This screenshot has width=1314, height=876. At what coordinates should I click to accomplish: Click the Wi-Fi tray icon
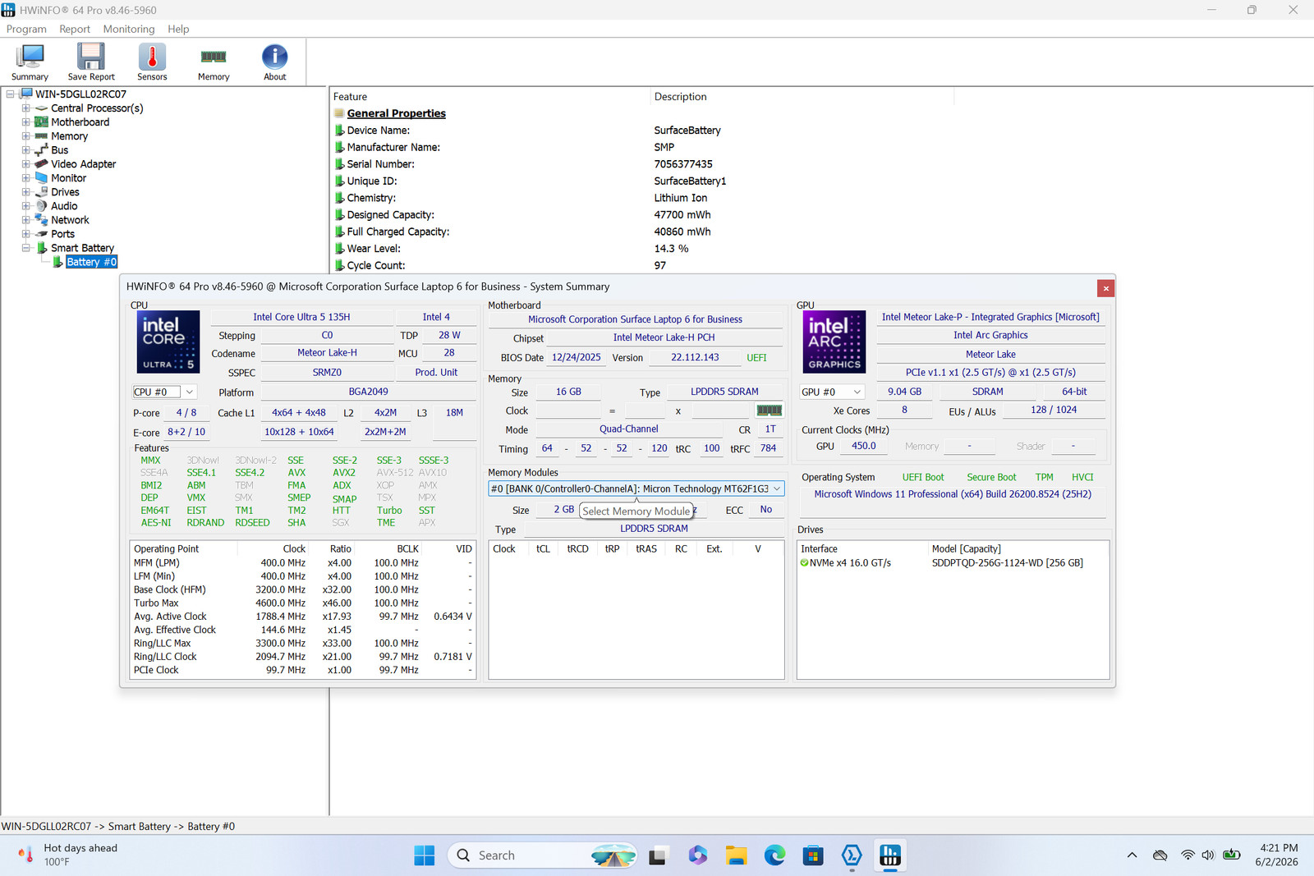point(1188,855)
